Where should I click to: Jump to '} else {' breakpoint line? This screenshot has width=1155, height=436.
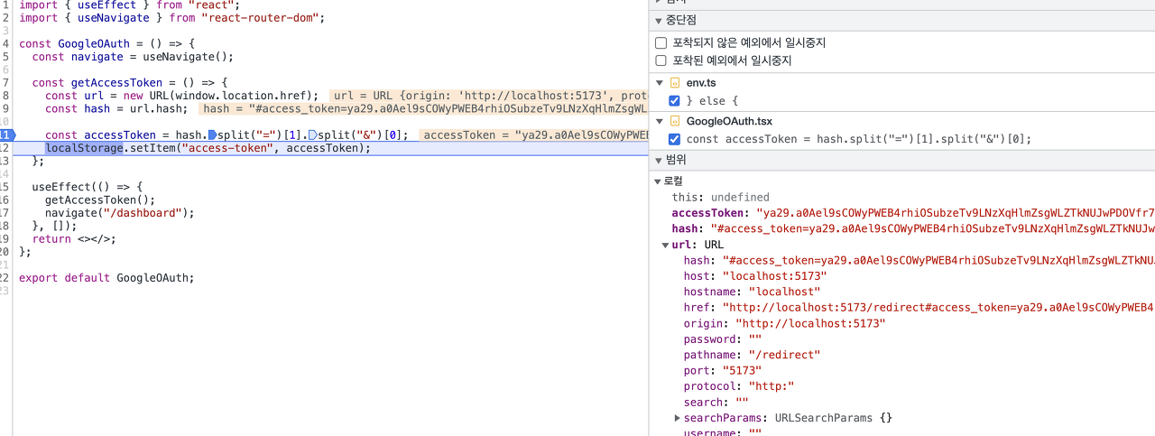712,100
